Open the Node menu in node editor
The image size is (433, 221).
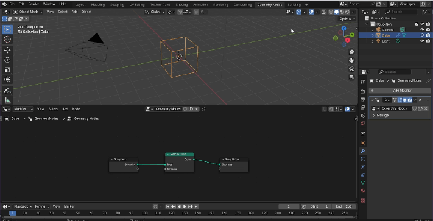76,109
